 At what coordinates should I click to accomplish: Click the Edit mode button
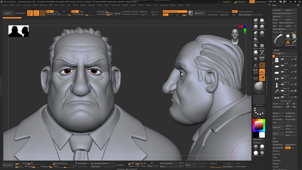click(x=30, y=13)
